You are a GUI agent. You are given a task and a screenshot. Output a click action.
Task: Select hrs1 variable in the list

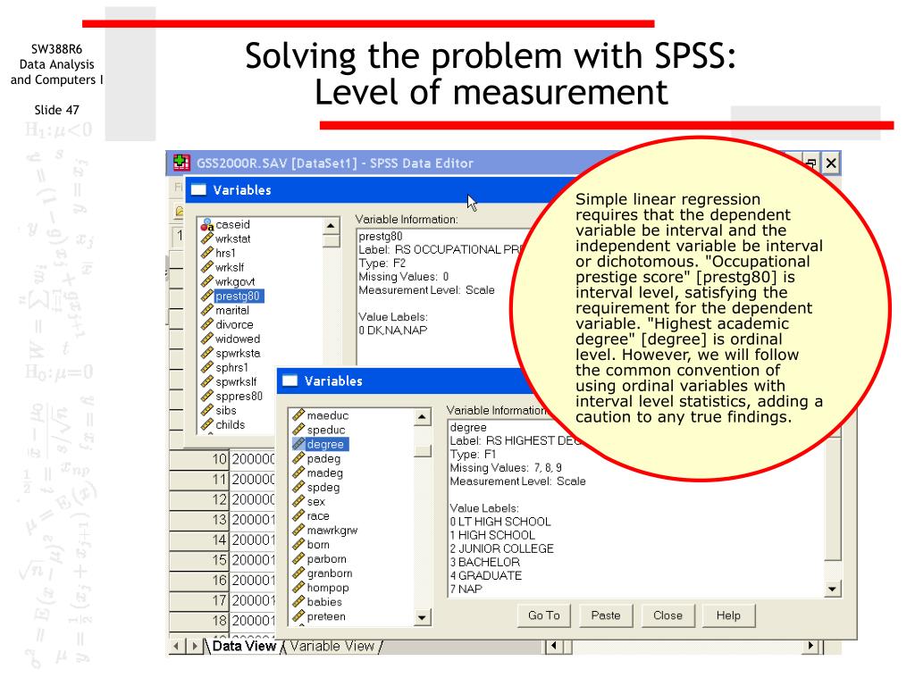225,253
